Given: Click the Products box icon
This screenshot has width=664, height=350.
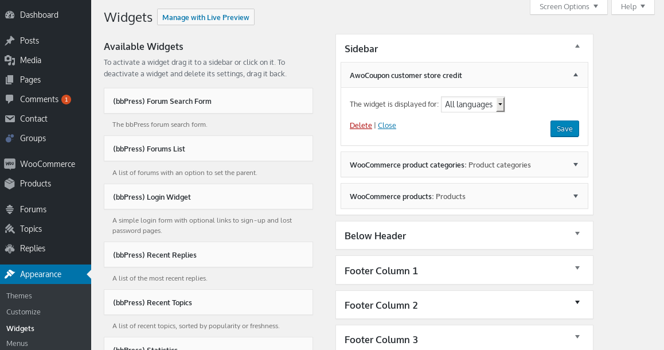Looking at the screenshot, I should [x=10, y=184].
